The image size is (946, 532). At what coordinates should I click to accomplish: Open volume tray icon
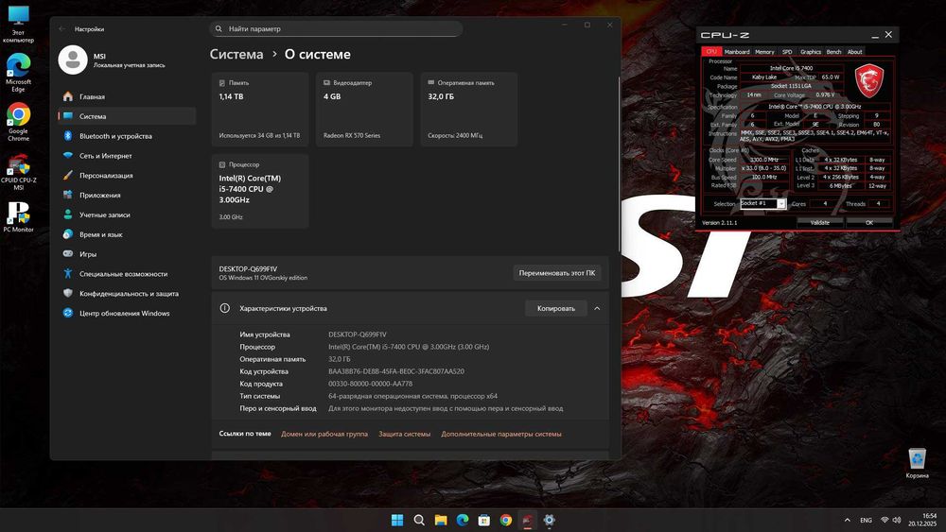pyautogui.click(x=897, y=520)
